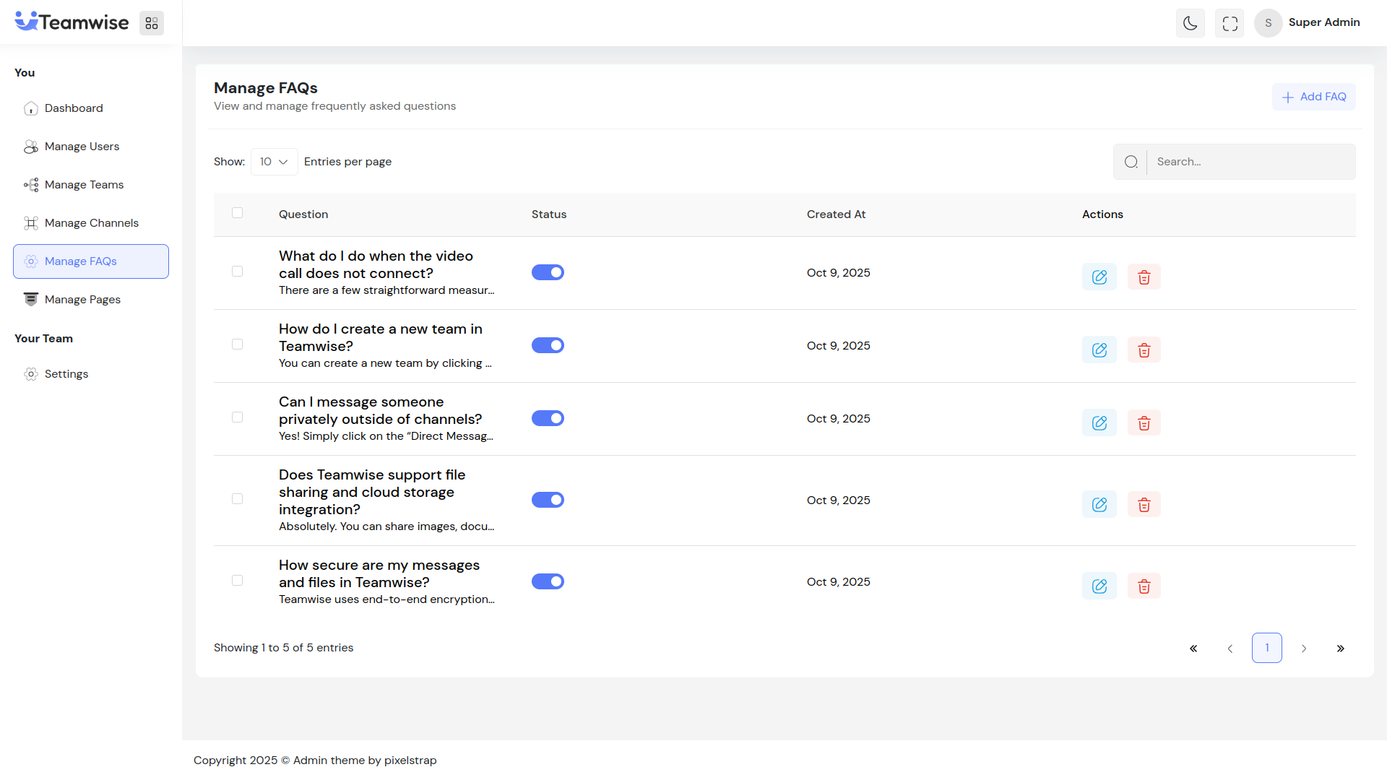Click the sidebar grid toggle icon
This screenshot has height=780, width=1387.
pyautogui.click(x=152, y=23)
